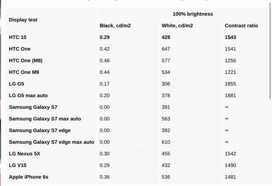This screenshot has width=272, height=186.
Task: Click the 100% brightness column header
Action: coord(193,14)
